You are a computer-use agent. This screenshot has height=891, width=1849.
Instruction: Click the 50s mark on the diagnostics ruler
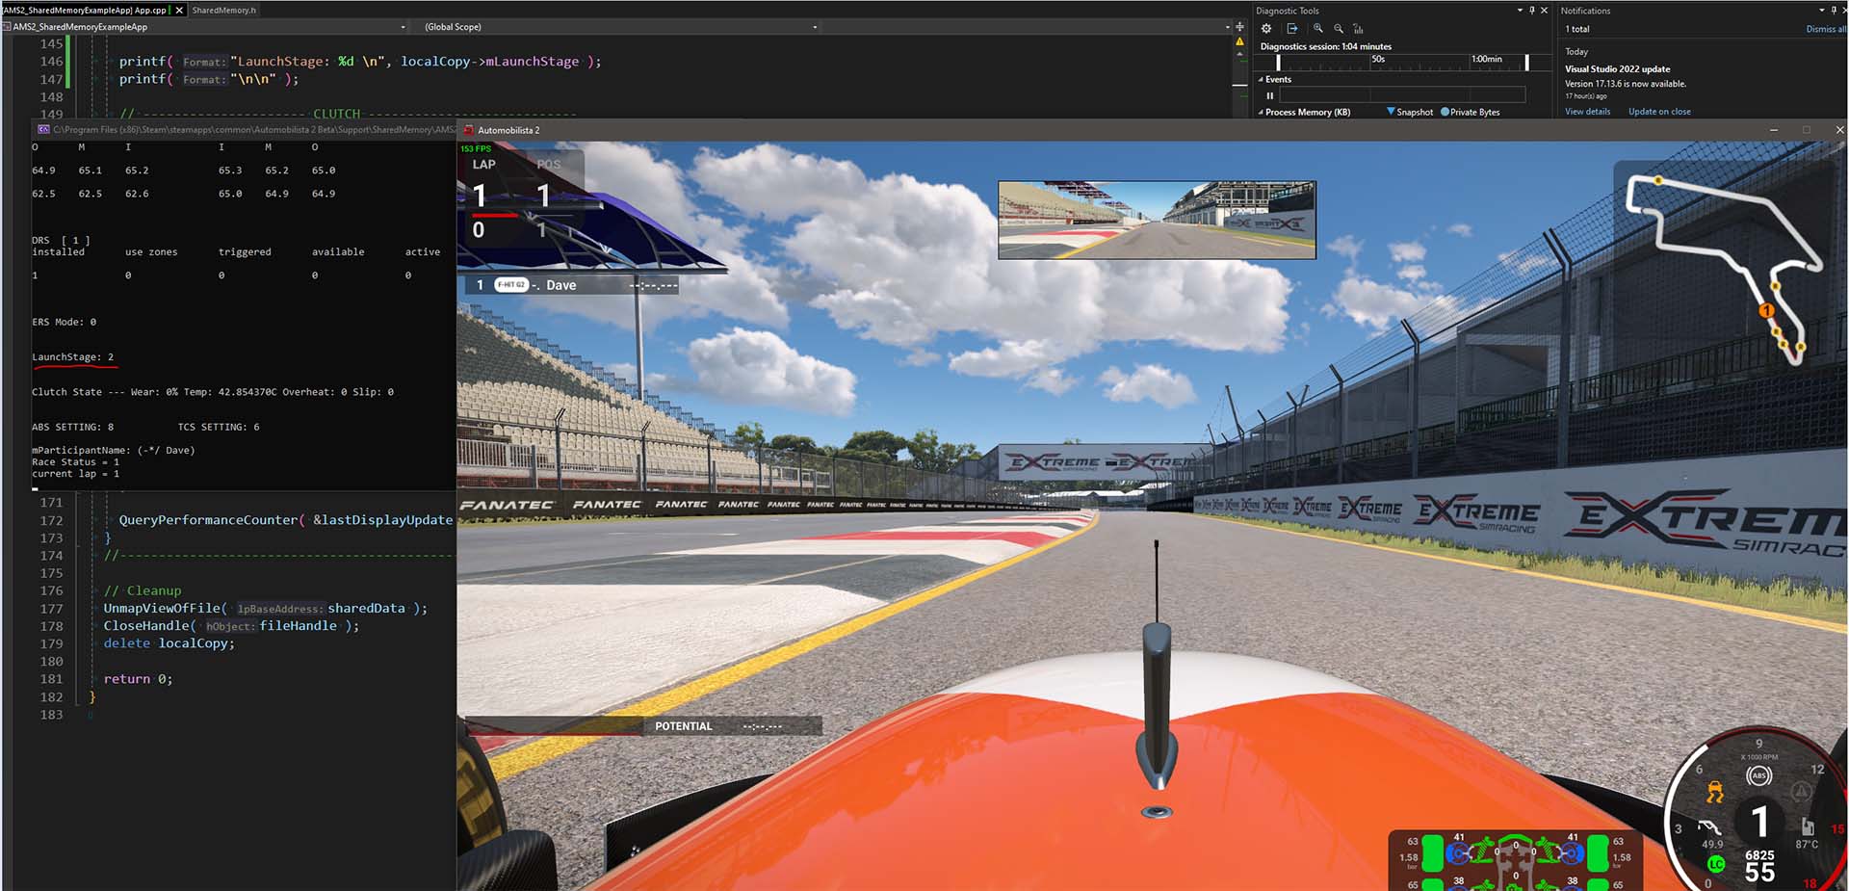click(x=1378, y=59)
